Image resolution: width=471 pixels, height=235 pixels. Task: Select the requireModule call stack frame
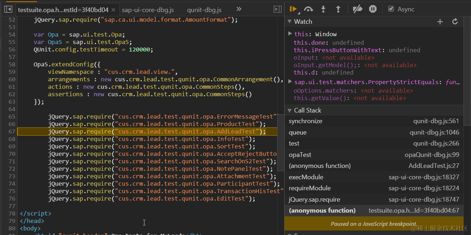tap(374, 188)
